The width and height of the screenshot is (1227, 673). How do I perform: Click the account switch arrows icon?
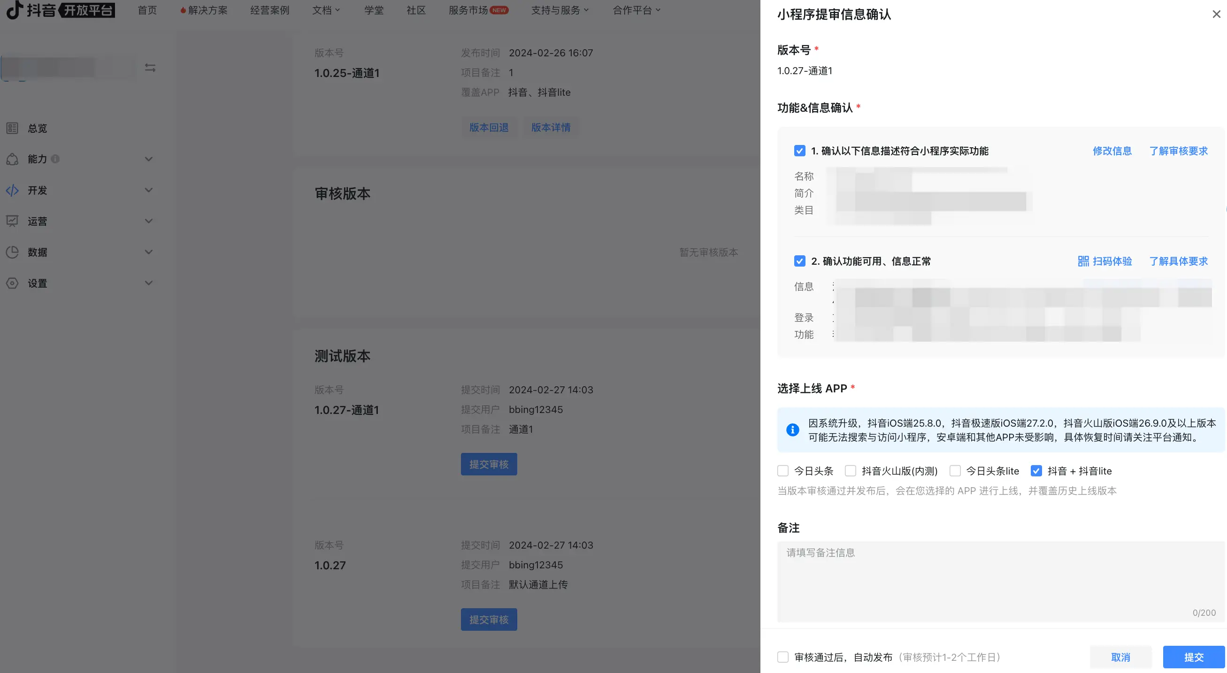(150, 68)
